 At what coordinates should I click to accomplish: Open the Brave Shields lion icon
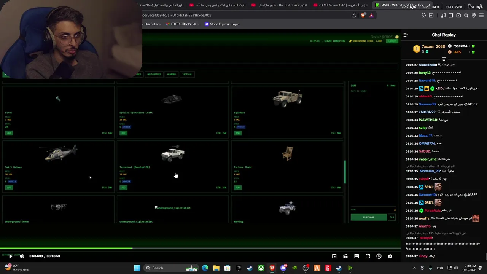(x=363, y=15)
